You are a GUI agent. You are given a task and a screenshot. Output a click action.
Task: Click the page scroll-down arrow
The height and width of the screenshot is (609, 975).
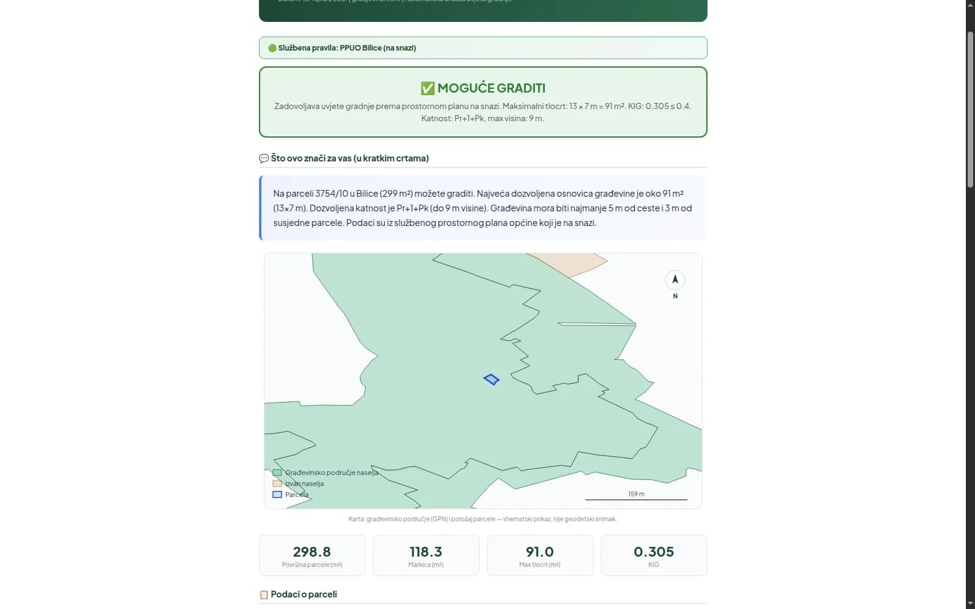click(970, 604)
